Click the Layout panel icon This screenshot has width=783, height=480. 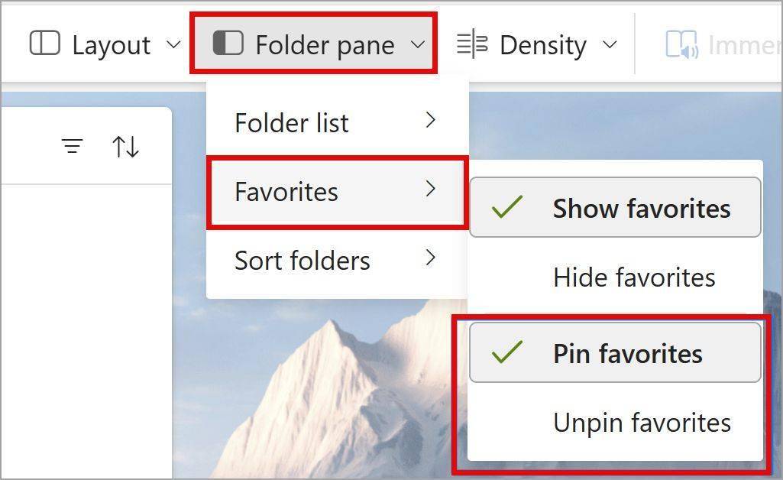(x=45, y=43)
